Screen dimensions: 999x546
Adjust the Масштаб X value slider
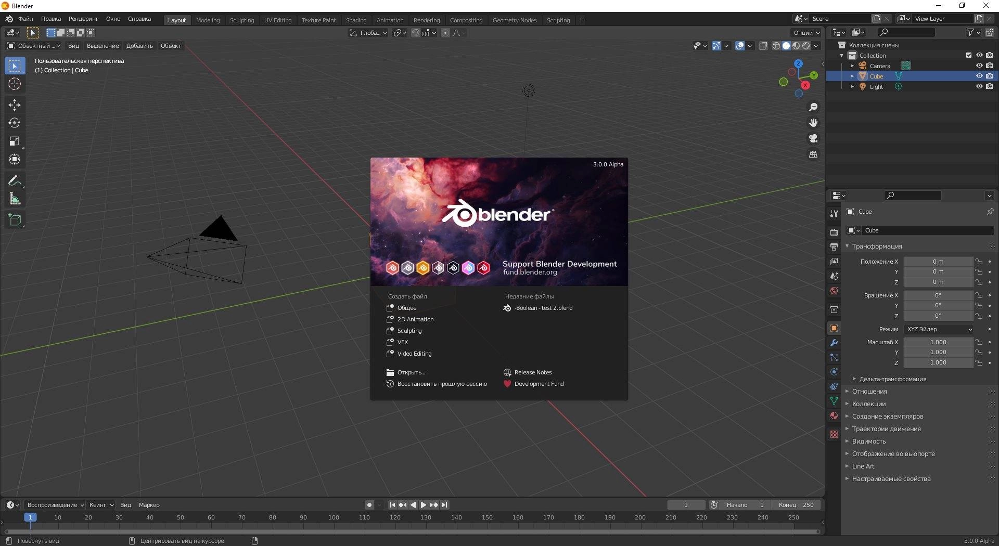pyautogui.click(x=938, y=342)
